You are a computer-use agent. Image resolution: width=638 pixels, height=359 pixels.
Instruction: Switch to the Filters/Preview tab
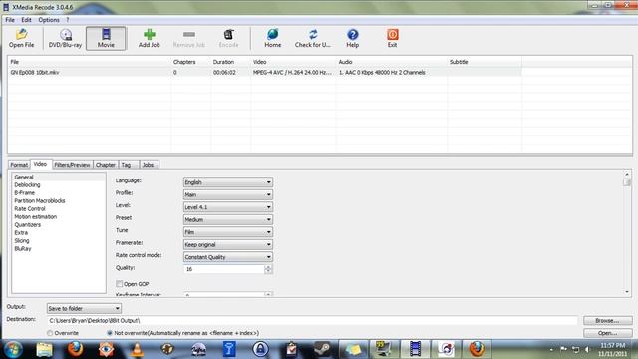(x=72, y=165)
